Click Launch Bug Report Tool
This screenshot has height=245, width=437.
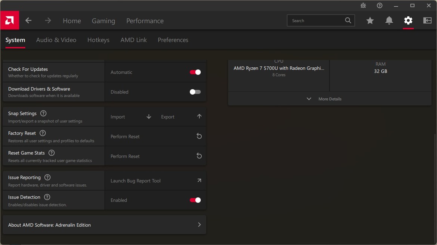[x=155, y=181]
